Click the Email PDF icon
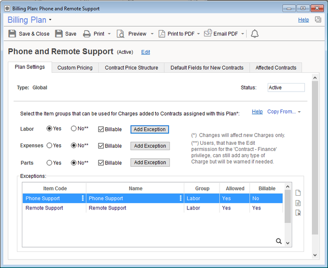This screenshot has width=328, height=268. [x=208, y=34]
